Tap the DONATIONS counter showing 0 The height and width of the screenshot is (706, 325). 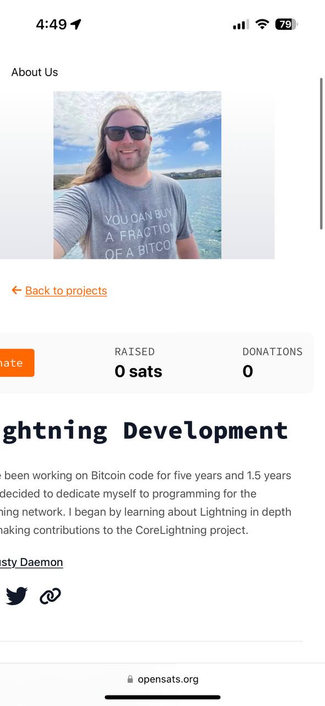click(x=247, y=371)
